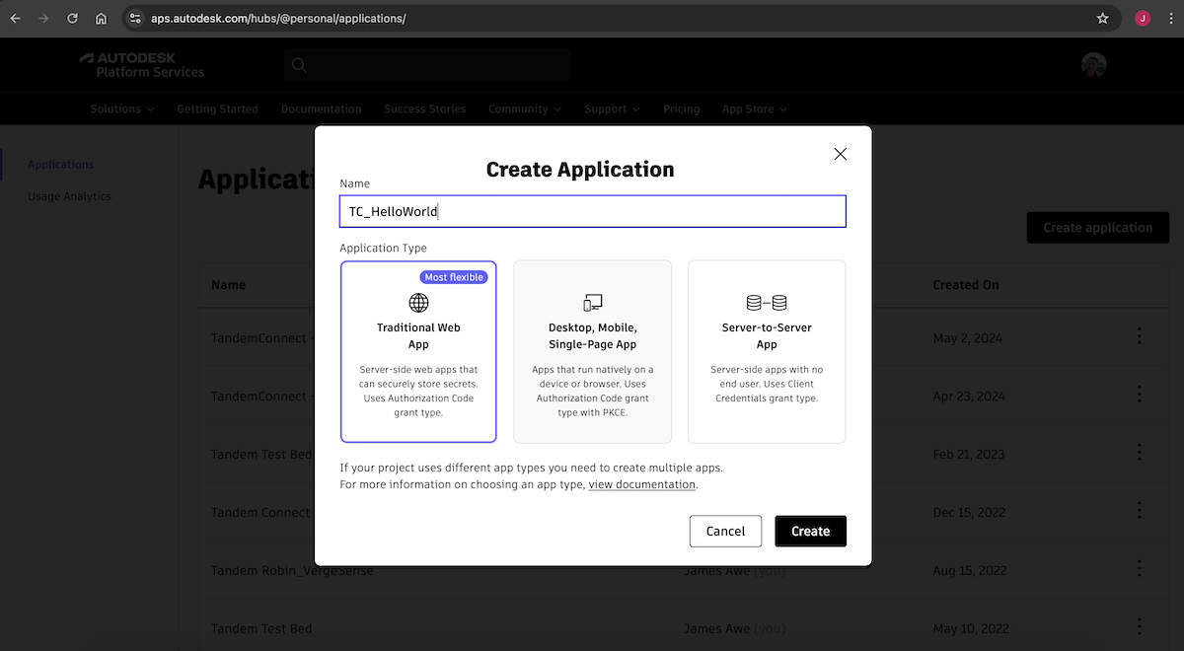1184x651 pixels.
Task: Click the Autodesk Platform Services logo
Action: [142, 65]
